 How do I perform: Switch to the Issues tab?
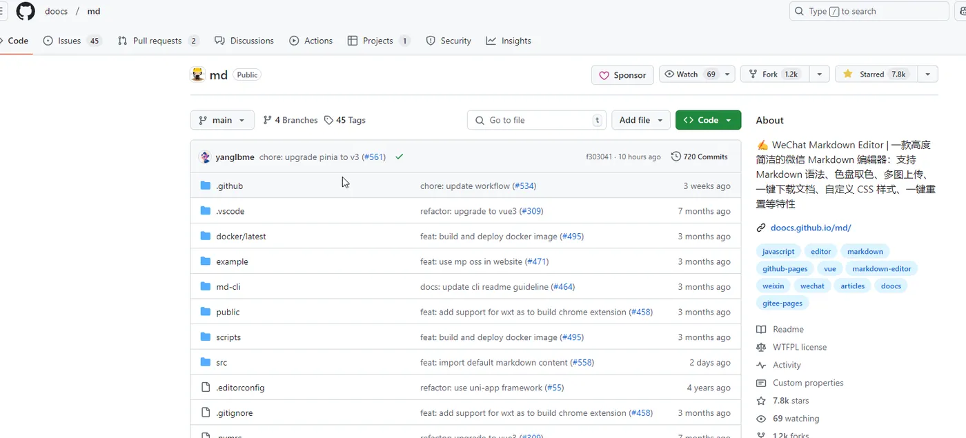71,41
